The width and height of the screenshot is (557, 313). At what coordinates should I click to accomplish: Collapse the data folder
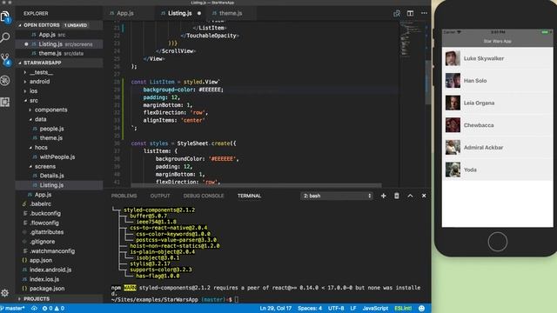coord(59,119)
